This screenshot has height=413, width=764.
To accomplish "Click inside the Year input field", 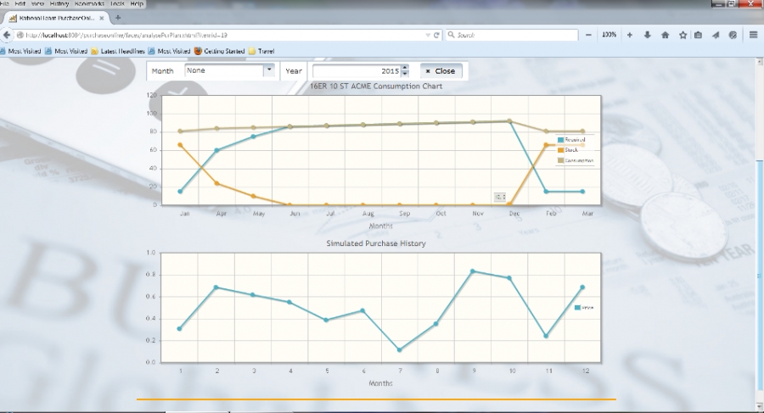I will (x=355, y=71).
